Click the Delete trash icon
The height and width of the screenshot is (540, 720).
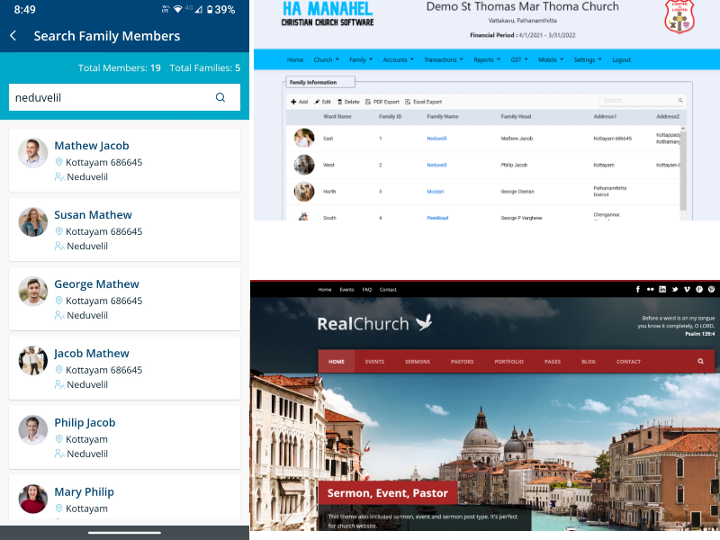click(x=339, y=102)
